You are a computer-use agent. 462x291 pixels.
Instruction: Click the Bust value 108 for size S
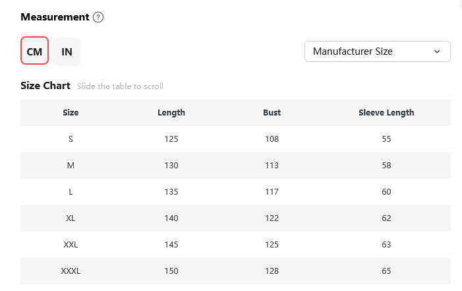point(272,139)
